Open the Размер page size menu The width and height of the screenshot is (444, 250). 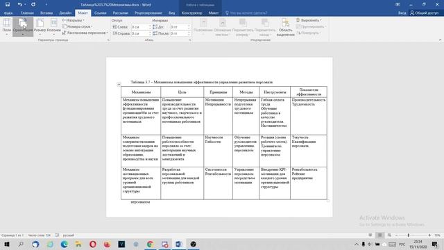(x=40, y=27)
